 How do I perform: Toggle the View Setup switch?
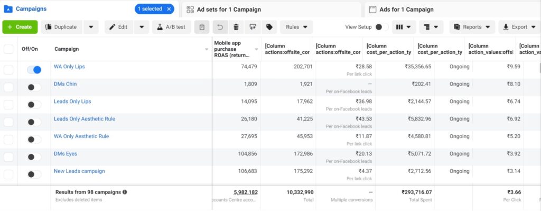coord(381,27)
